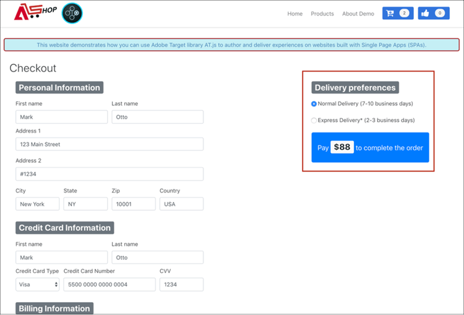Click the credit card First name field
The width and height of the screenshot is (464, 315).
(x=61, y=257)
